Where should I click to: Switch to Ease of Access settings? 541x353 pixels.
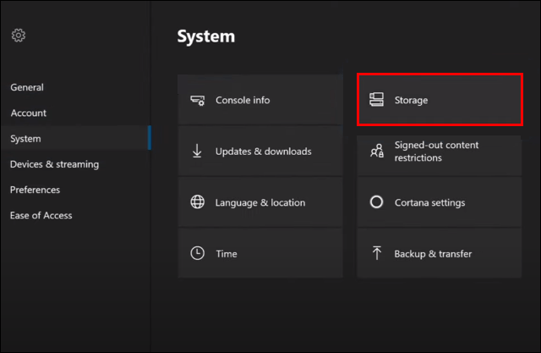click(x=41, y=215)
